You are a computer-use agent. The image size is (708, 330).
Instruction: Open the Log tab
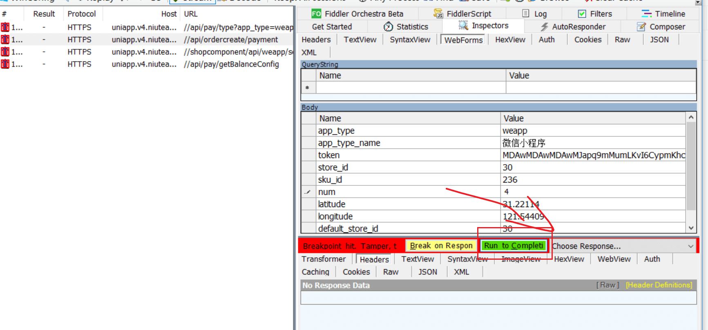(534, 14)
